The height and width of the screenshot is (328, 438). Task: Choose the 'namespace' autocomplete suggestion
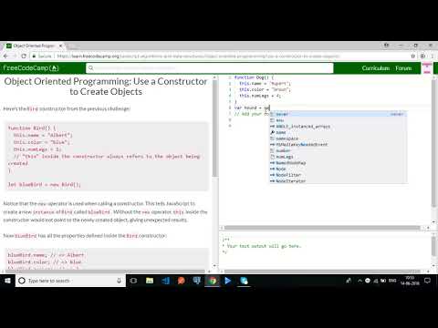338,138
